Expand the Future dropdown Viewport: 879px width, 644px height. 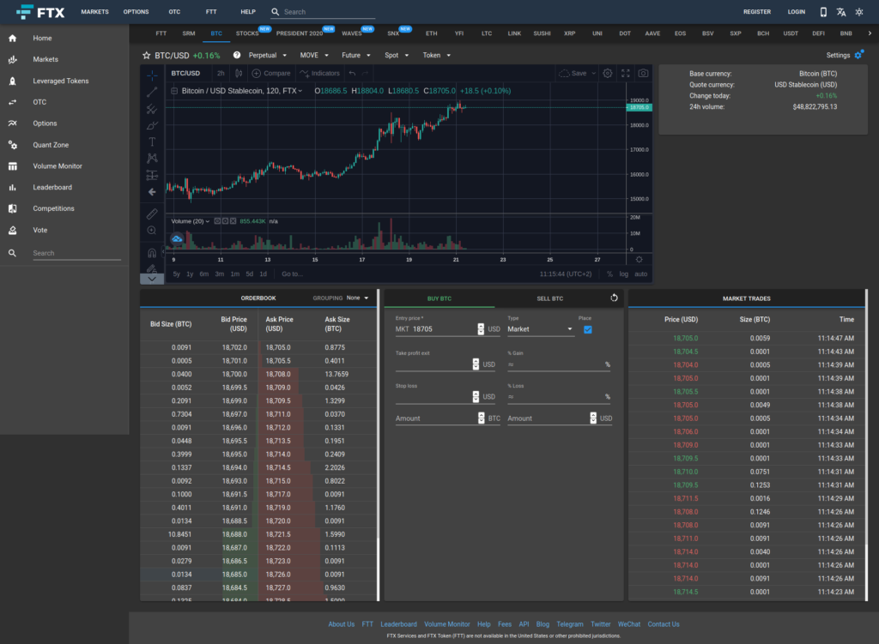coord(356,55)
